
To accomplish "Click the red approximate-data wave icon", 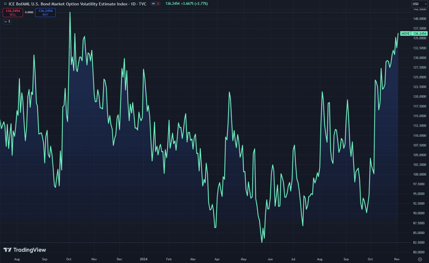I will coord(158,4).
